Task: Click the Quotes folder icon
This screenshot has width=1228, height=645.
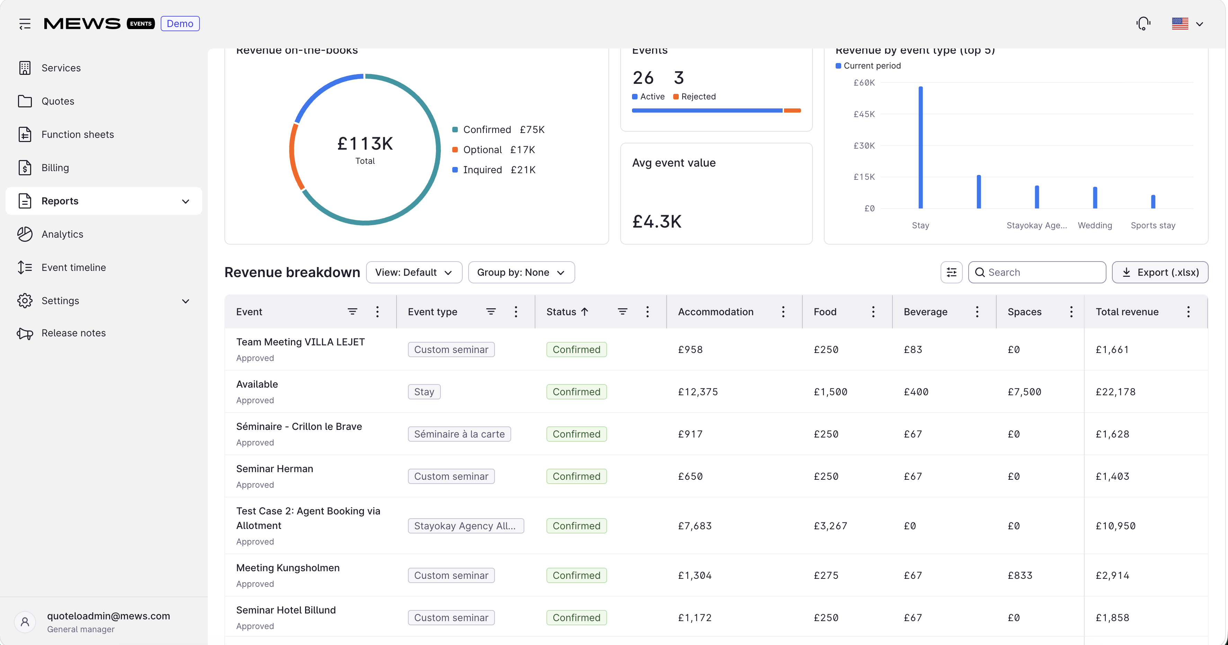Action: tap(25, 101)
